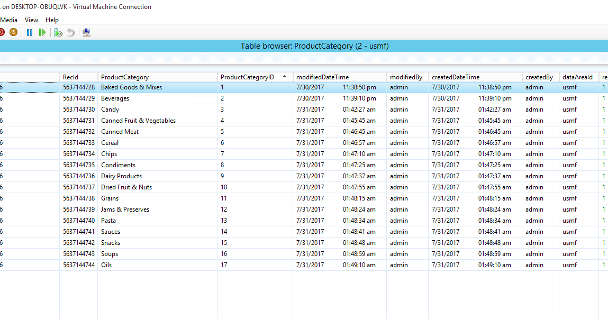Create a checkpoint with the Checkpoint icon
608x319 pixels.
(x=58, y=33)
